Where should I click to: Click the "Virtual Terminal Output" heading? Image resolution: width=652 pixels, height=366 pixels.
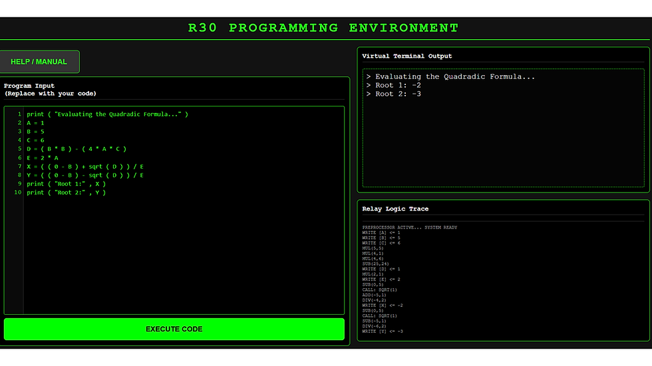tap(407, 56)
